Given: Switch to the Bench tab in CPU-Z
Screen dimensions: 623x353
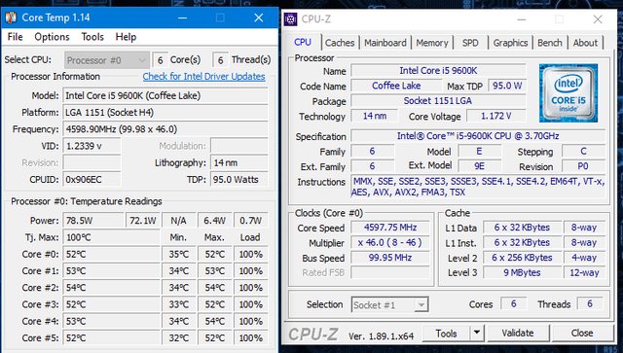Looking at the screenshot, I should point(550,43).
